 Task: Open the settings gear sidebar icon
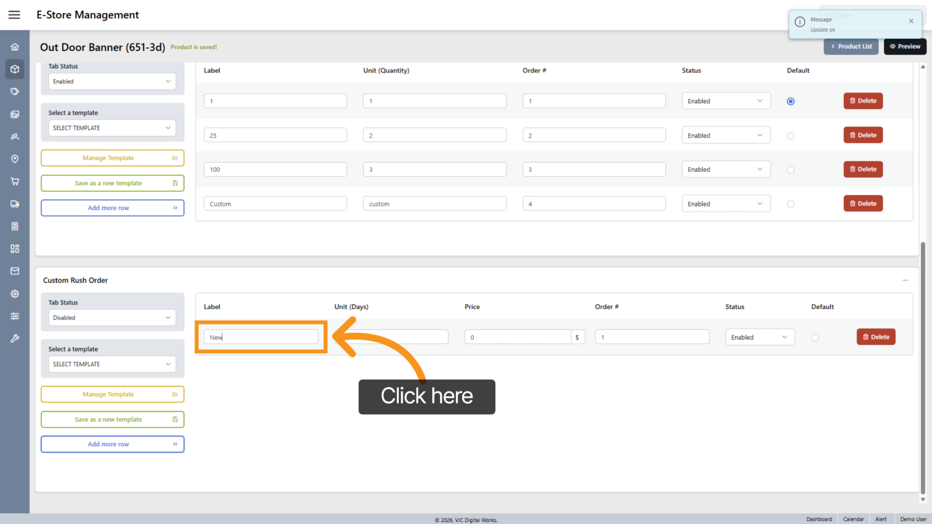[15, 294]
